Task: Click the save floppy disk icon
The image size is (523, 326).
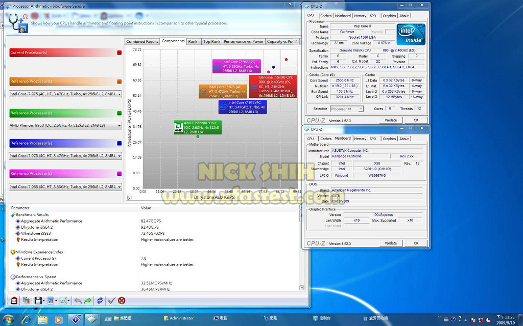Action: (x=38, y=301)
